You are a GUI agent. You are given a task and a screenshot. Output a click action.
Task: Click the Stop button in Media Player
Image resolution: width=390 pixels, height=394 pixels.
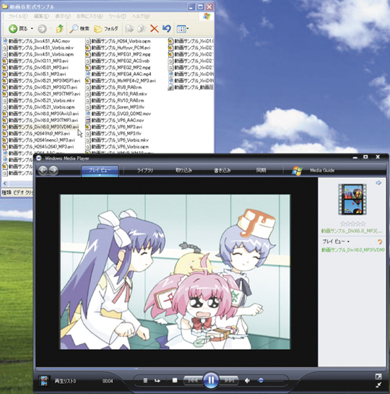(x=175, y=381)
